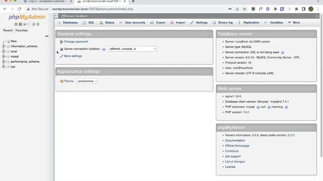Open the browser tab search chevron

pyautogui.click(x=318, y=2)
